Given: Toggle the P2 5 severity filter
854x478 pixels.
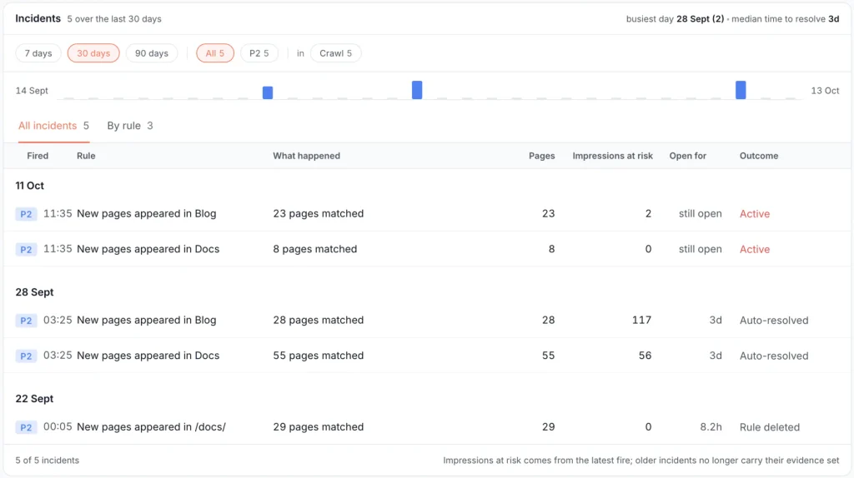Looking at the screenshot, I should pyautogui.click(x=259, y=53).
